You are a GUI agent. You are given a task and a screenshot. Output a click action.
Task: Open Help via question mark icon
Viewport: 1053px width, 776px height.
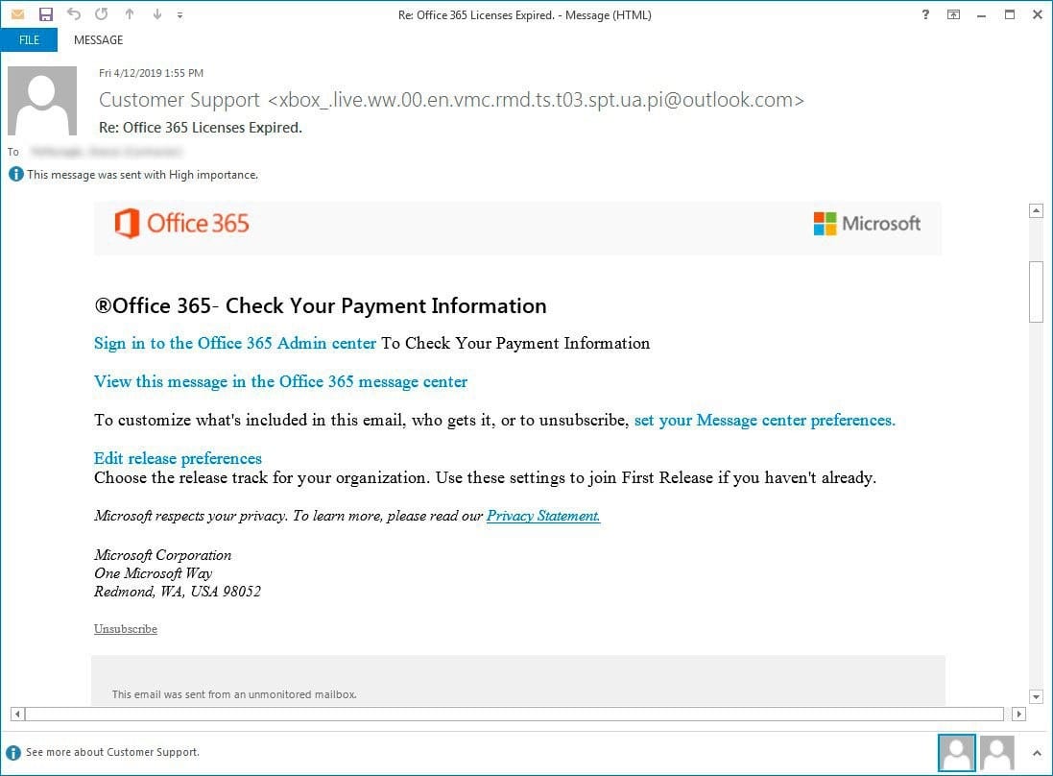924,14
